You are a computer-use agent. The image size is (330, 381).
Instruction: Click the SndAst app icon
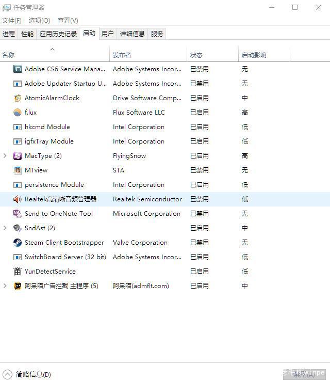[x=18, y=228]
